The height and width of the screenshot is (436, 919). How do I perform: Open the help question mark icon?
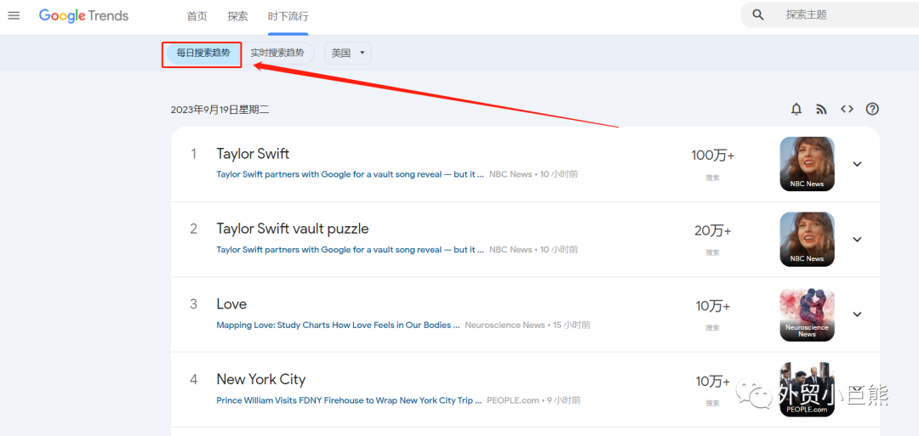872,109
